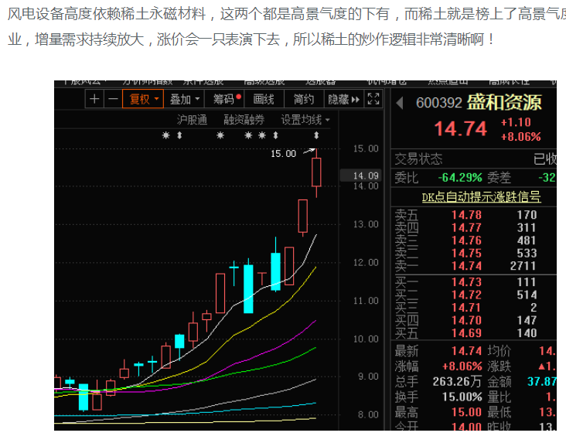Click the 筹码 toolbar button

[224, 99]
